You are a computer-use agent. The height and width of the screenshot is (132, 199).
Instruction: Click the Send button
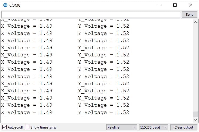pos(189,14)
